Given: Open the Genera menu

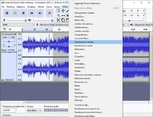Looking at the screenshot, I should (57, 7).
